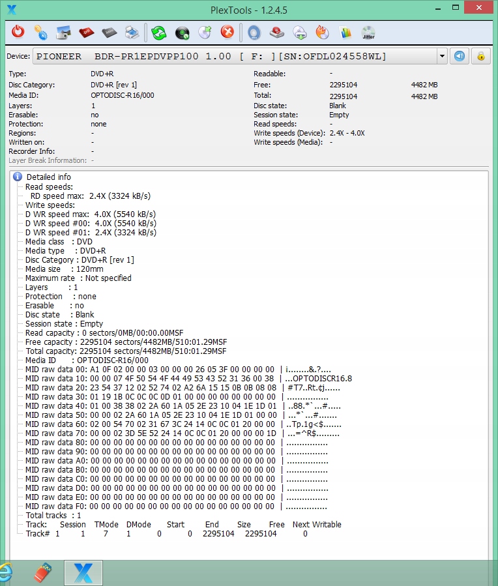498x586 pixels.
Task: Click the printer icon in toolbar
Action: point(132,32)
